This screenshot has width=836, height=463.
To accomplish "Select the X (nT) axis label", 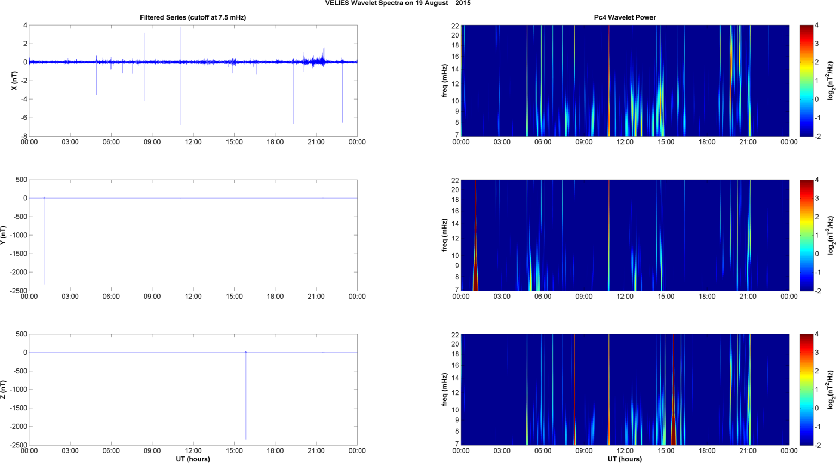I will [14, 81].
